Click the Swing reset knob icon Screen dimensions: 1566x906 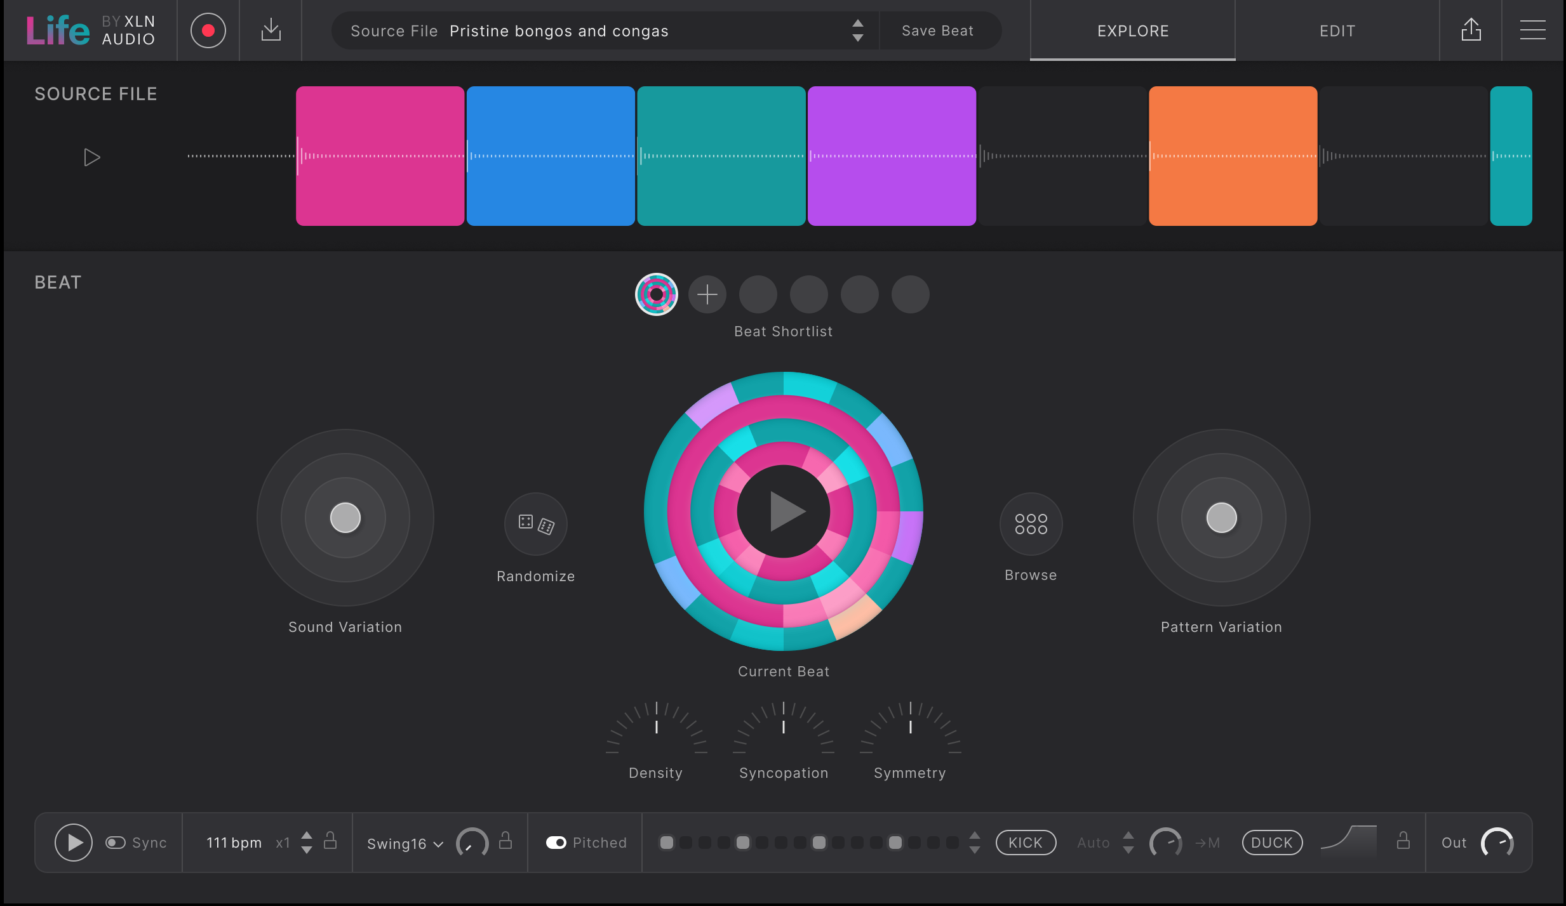pos(471,842)
